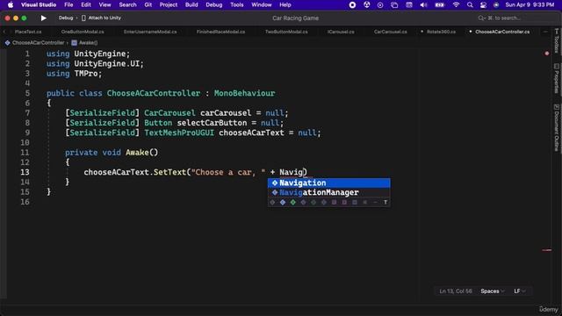Viewport: 562px width, 316px height.
Task: Select the ChooseACarController.cs tab
Action: (502, 32)
